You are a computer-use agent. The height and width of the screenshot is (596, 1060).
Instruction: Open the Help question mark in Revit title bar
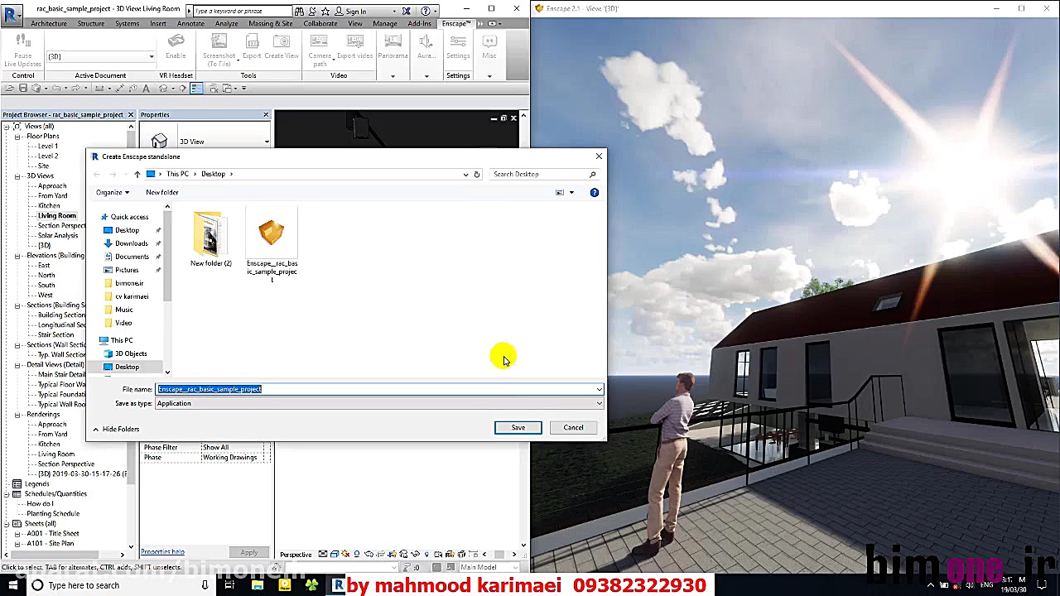tap(426, 11)
